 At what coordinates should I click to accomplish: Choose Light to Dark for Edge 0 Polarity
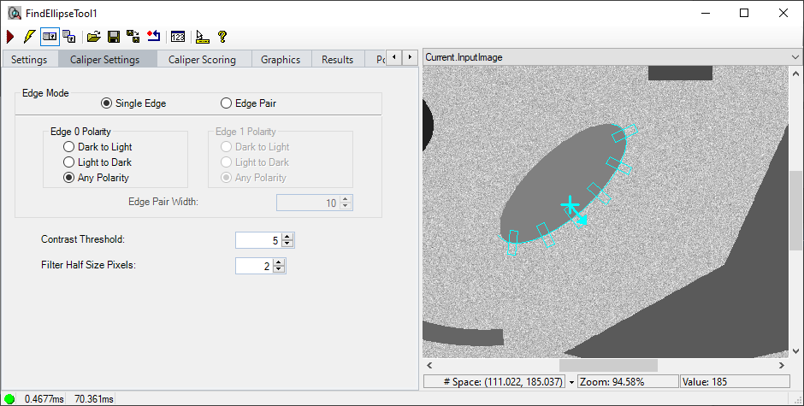tap(69, 162)
